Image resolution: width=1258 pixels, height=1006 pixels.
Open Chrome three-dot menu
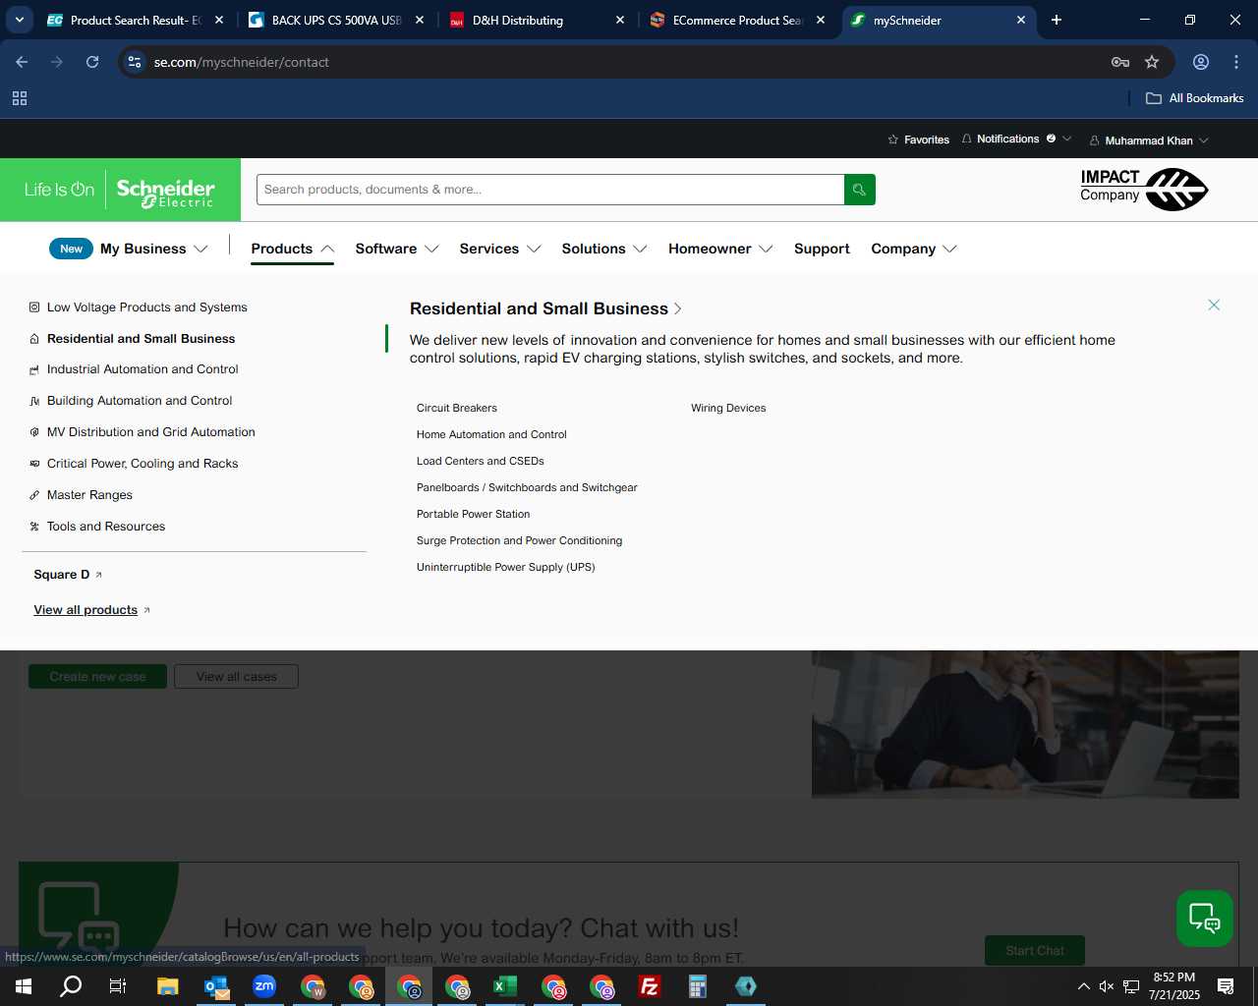[1236, 62]
